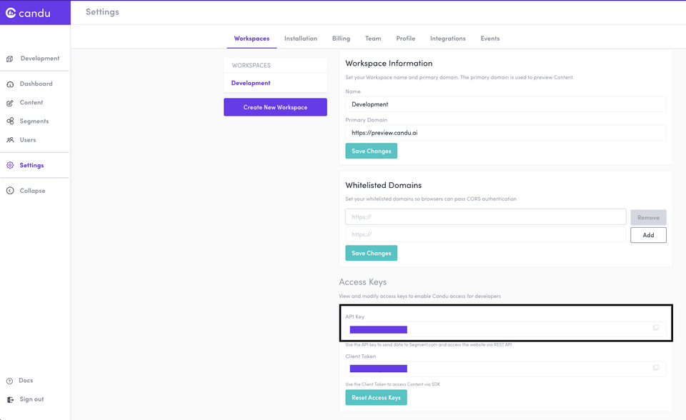Copy the API Key using copy icon
The height and width of the screenshot is (420, 686).
tap(656, 328)
